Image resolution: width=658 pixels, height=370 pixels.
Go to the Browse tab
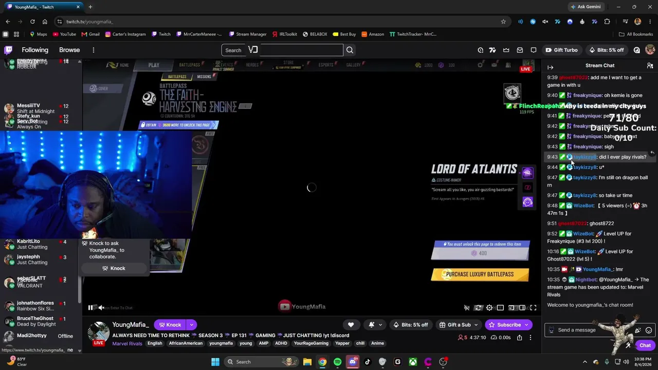click(69, 50)
